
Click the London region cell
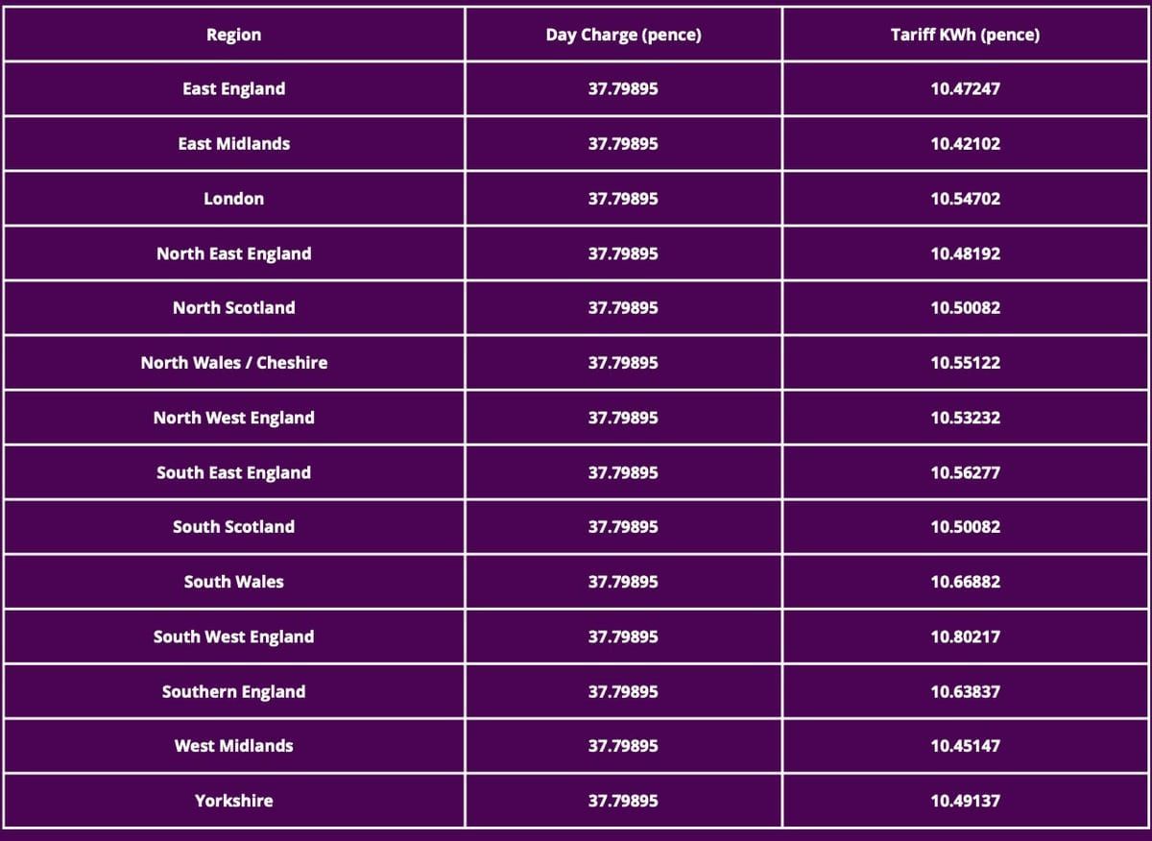click(233, 199)
